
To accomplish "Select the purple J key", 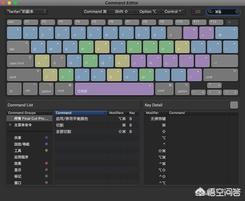I will pos(138,61).
